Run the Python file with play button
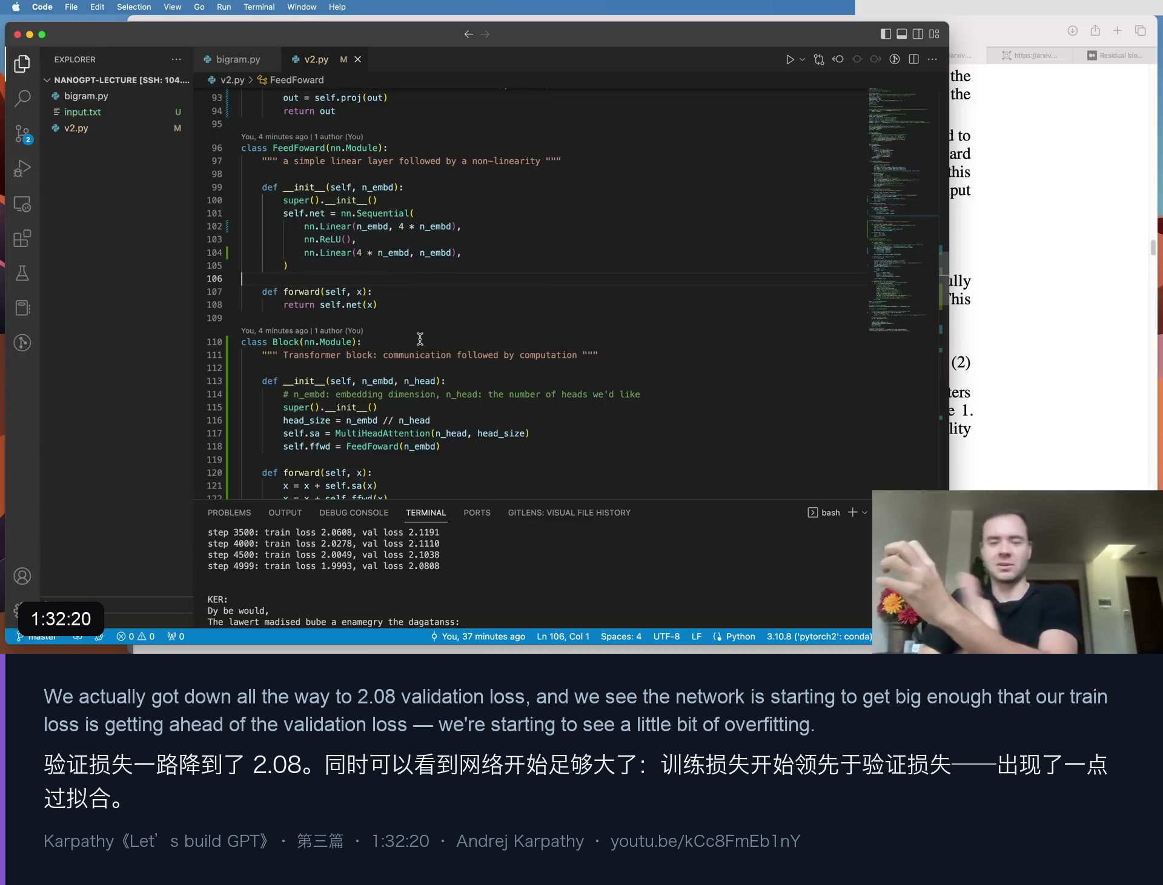This screenshot has height=885, width=1163. [790, 59]
